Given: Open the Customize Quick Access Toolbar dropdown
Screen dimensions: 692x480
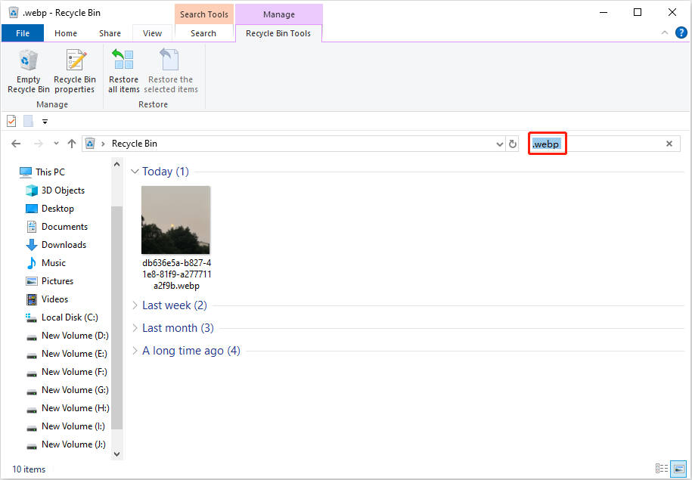Looking at the screenshot, I should [45, 122].
